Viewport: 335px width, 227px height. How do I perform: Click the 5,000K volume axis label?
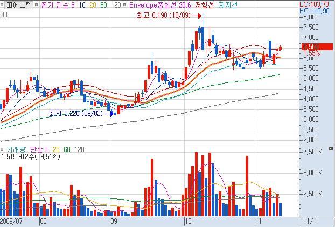tap(313, 173)
